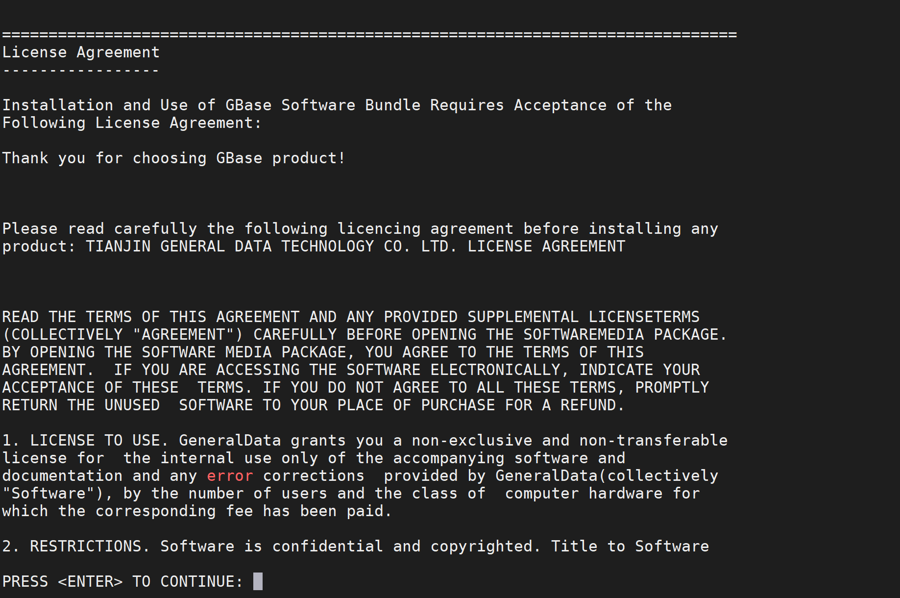Click the line "Following License Agreement:"

pyautogui.click(x=132, y=123)
